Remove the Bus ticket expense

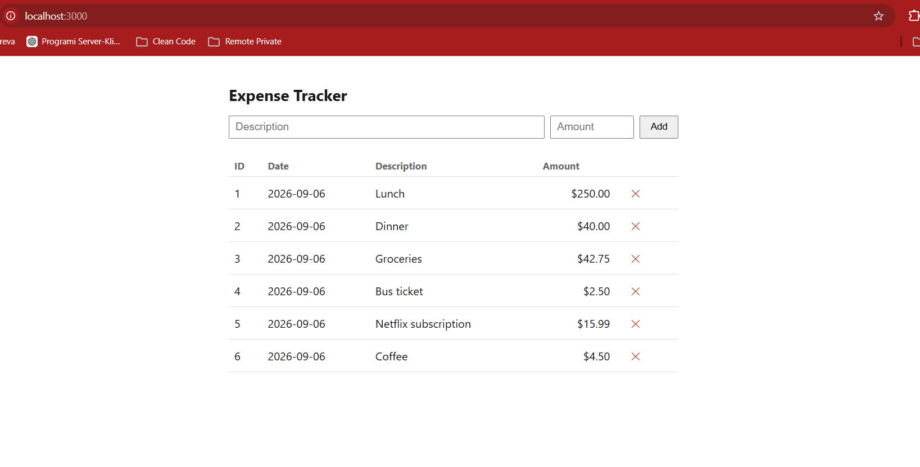pyautogui.click(x=636, y=291)
